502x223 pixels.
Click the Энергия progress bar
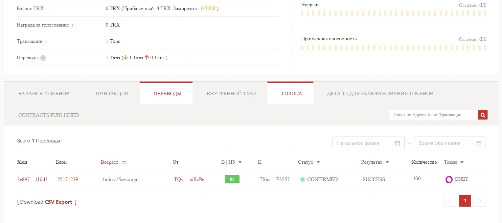click(394, 13)
